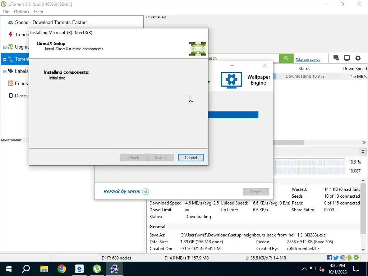Launch Google Chrome from the taskbar
The width and height of the screenshot is (368, 276).
pos(62,269)
